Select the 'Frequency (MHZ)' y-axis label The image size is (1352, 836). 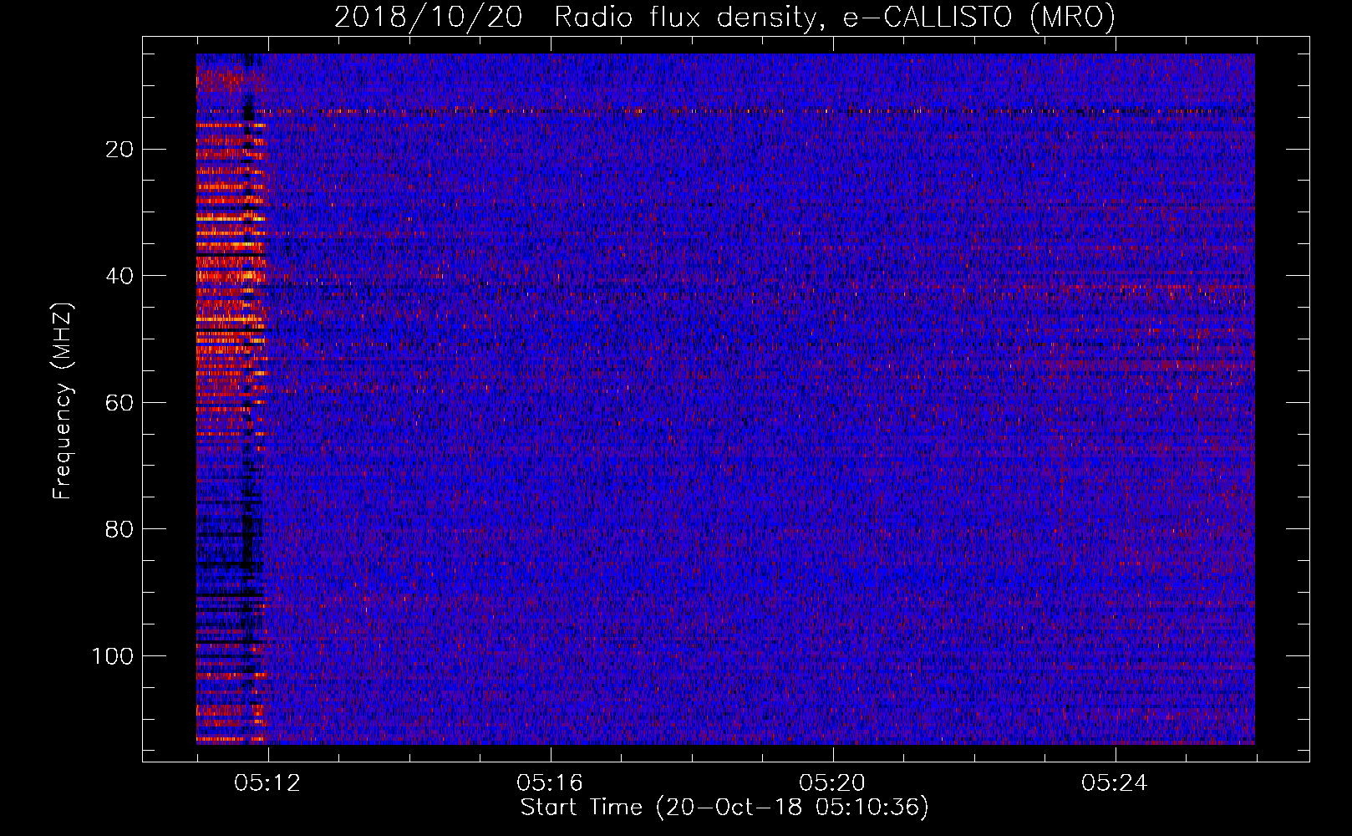(x=63, y=401)
